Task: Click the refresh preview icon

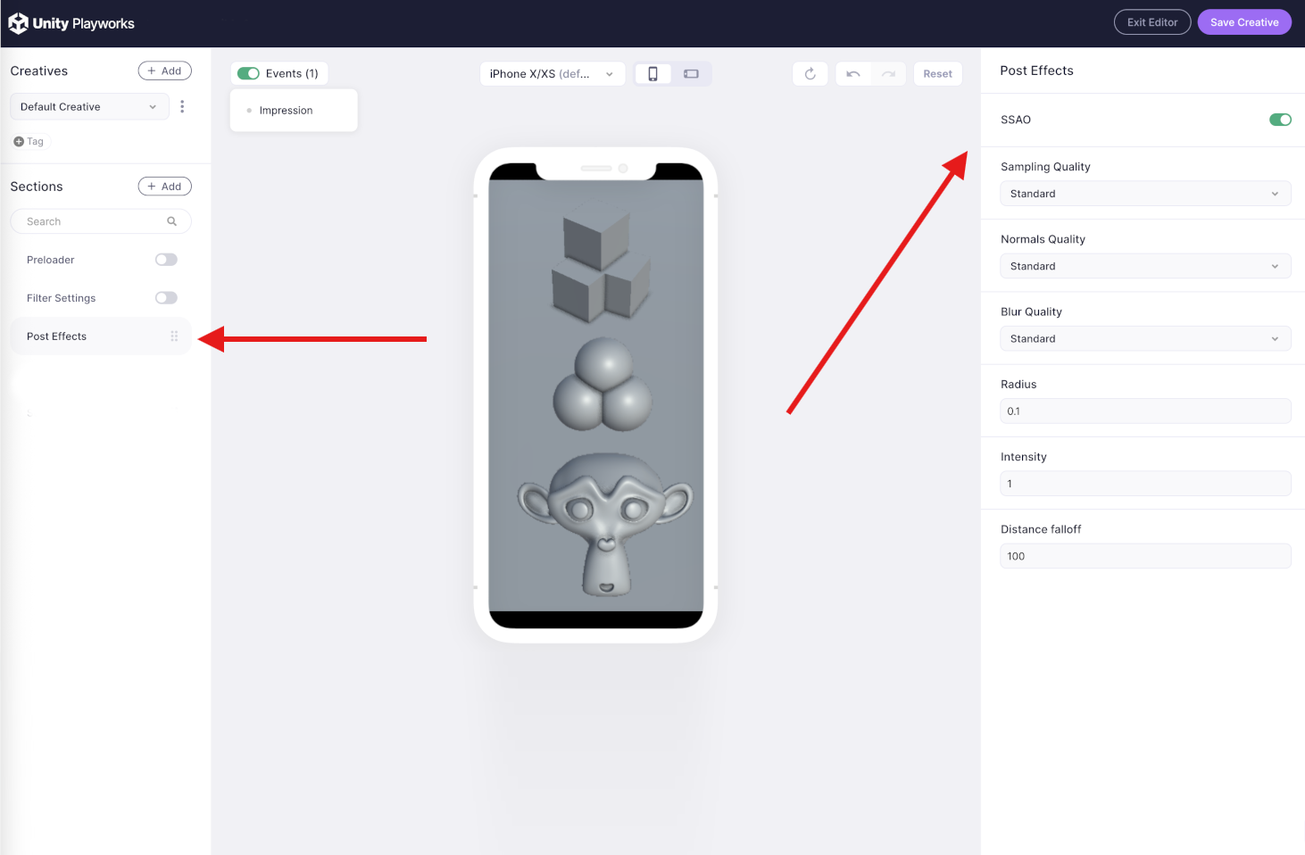Action: (x=810, y=74)
